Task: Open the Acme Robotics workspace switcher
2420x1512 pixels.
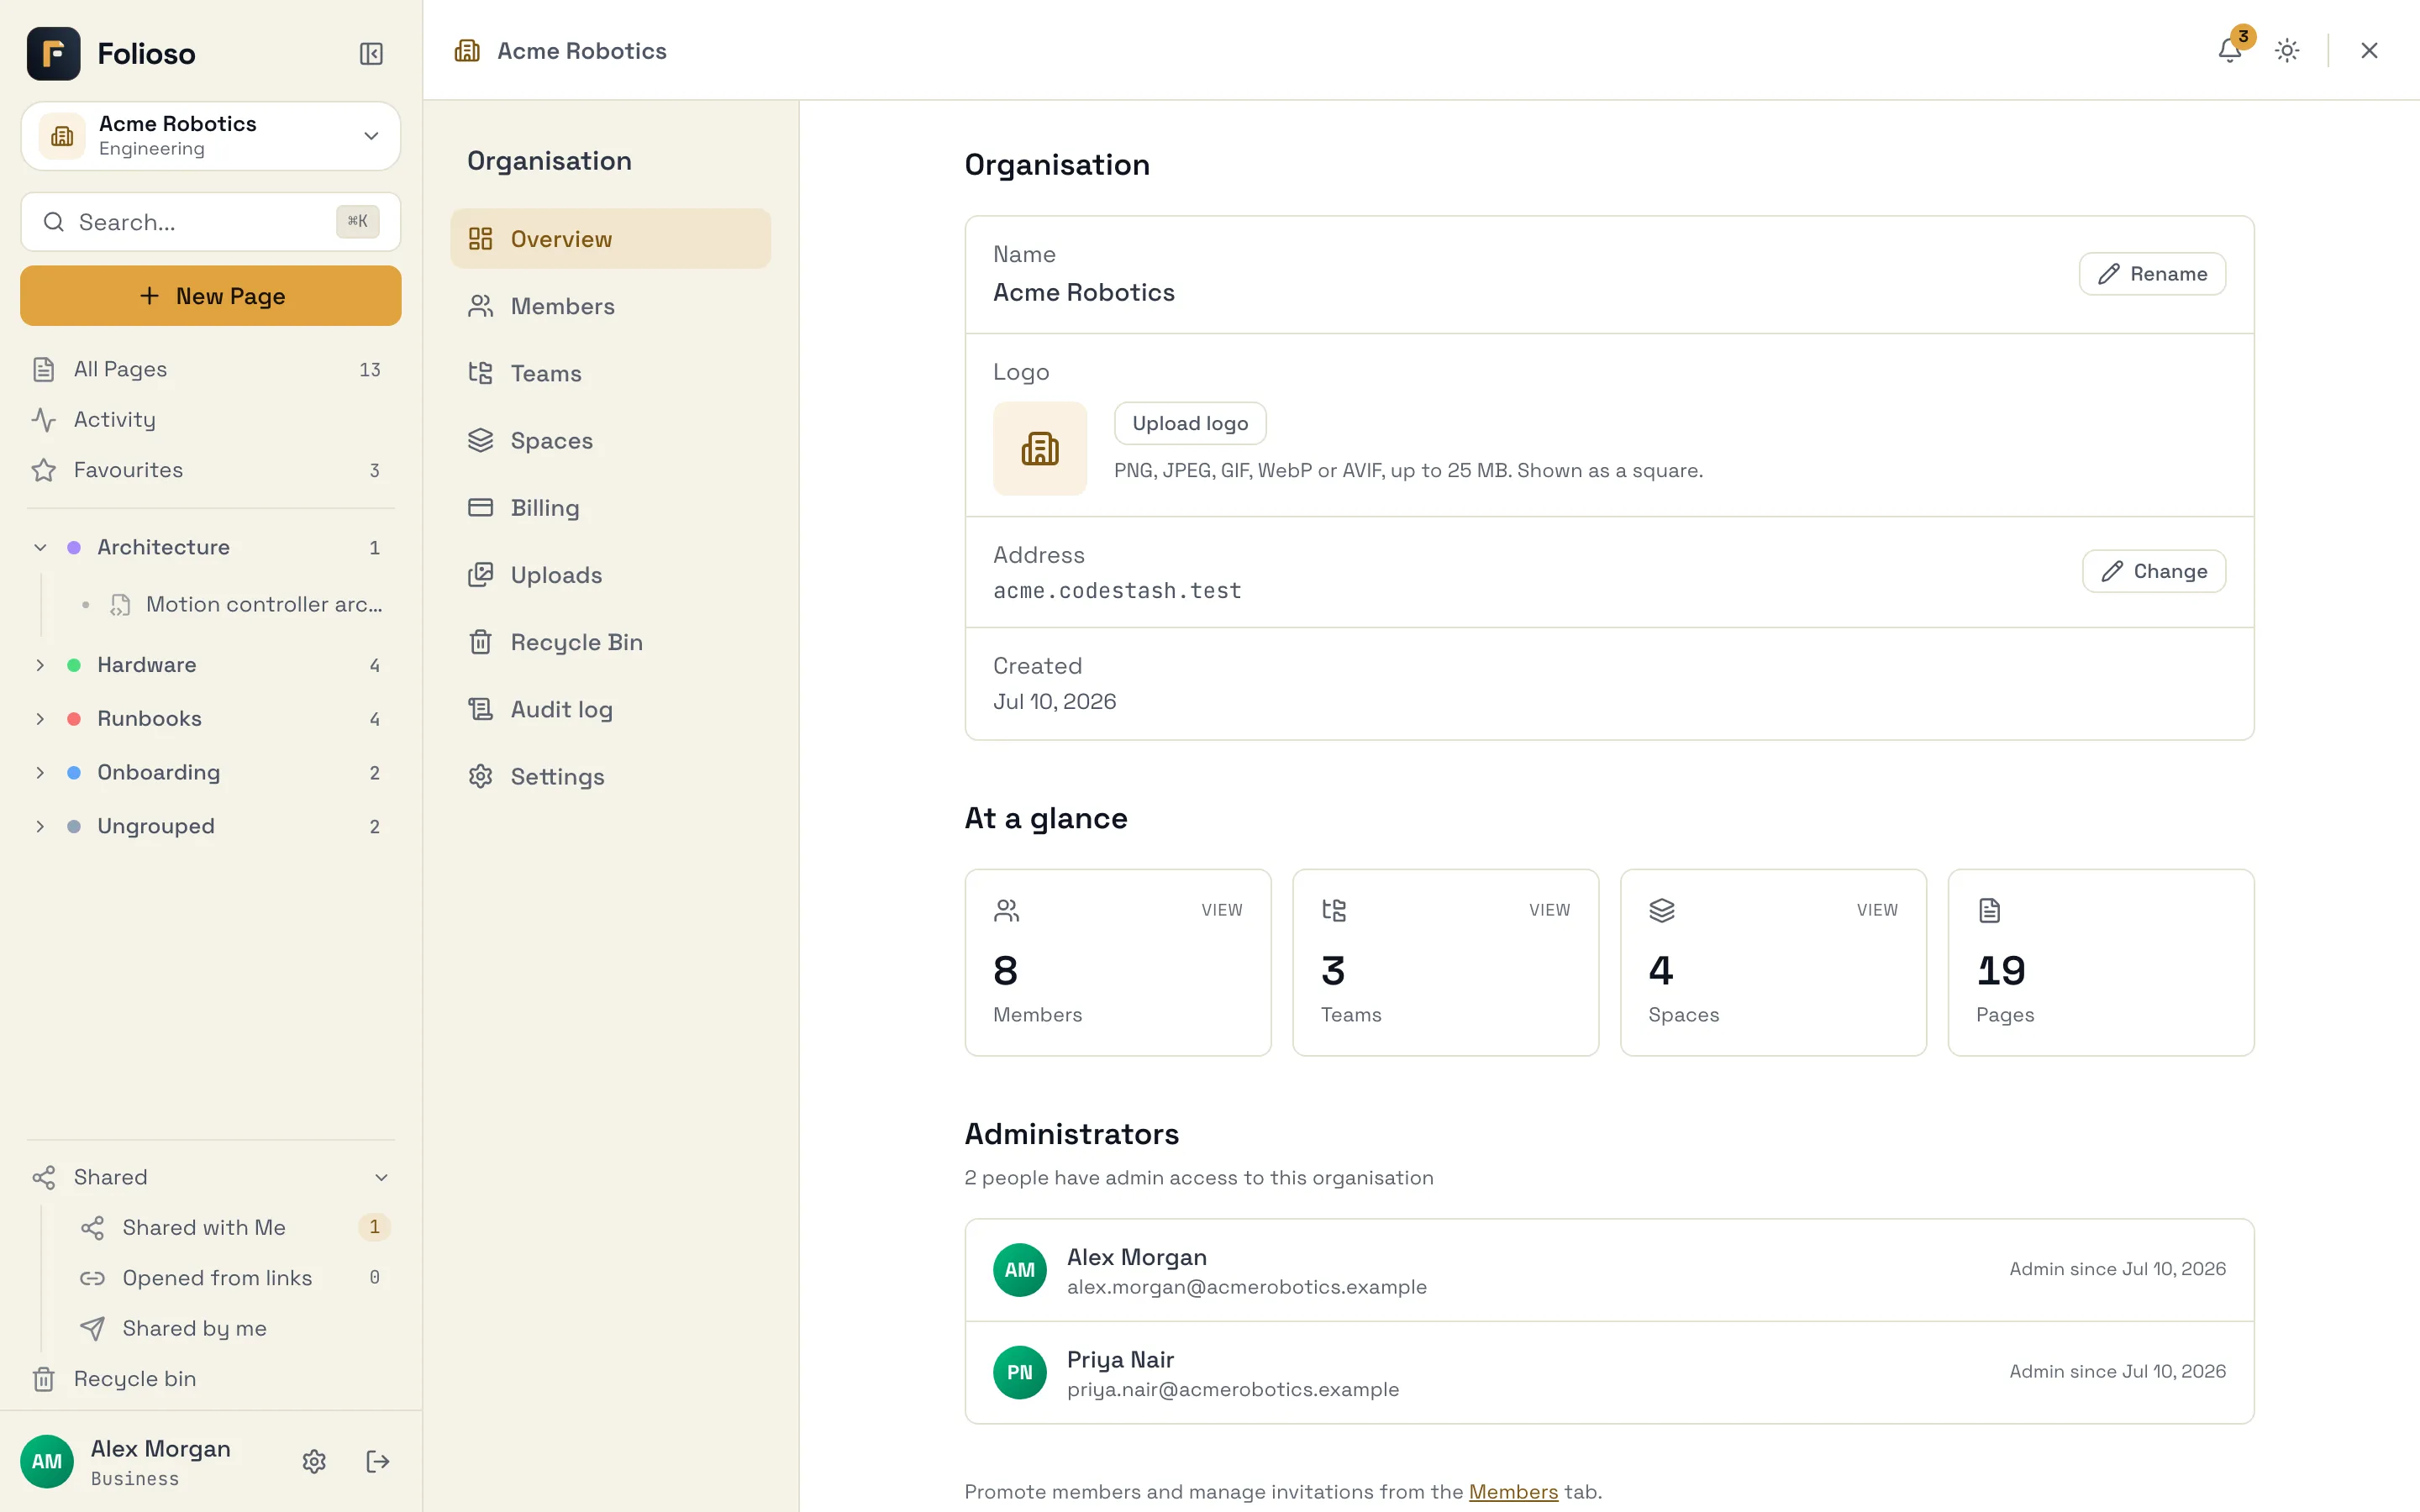Action: 211,136
